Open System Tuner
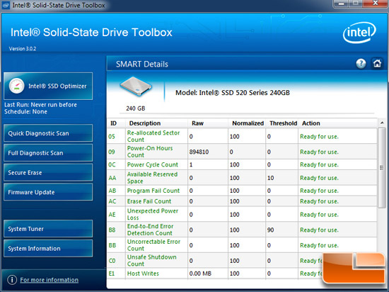Viewport: 389px width, 292px height. [x=48, y=228]
